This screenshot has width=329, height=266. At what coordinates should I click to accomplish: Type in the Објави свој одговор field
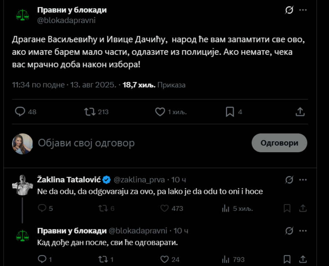point(139,143)
